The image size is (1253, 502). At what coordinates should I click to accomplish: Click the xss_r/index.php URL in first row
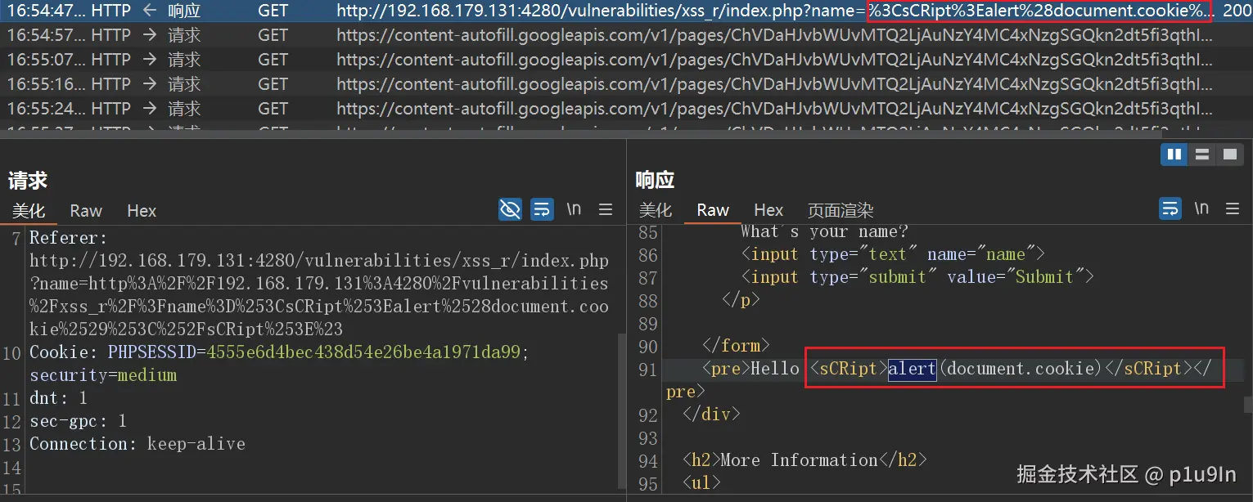774,11
